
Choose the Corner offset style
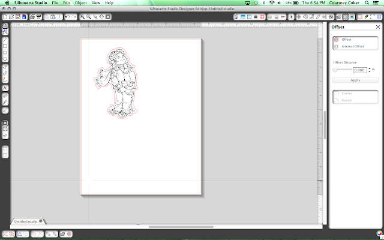coord(355,94)
